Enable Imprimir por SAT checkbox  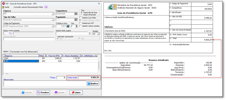click(x=80, y=23)
